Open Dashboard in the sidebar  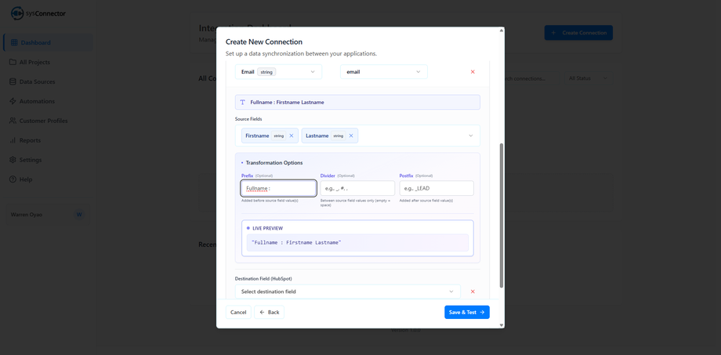pos(48,43)
